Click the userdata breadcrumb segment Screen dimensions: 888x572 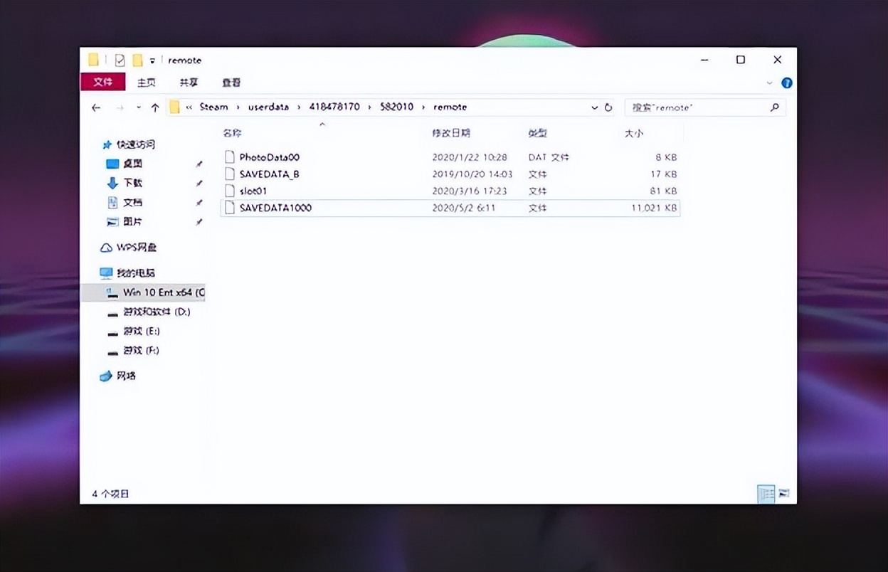pos(268,107)
